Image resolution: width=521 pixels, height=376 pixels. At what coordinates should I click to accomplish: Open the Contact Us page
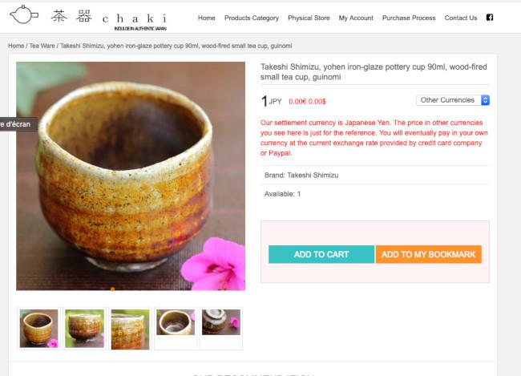click(461, 18)
